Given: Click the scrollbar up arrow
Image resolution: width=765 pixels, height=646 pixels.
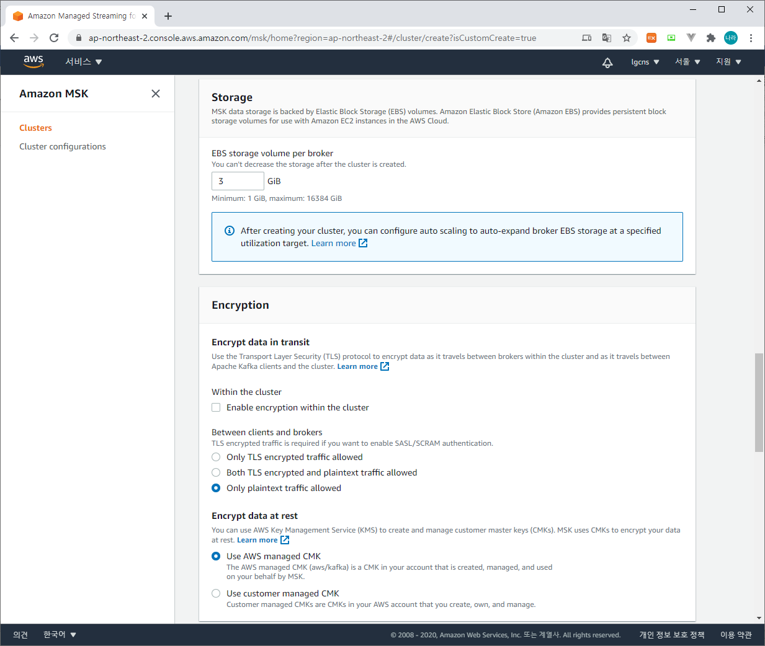Looking at the screenshot, I should (x=759, y=81).
